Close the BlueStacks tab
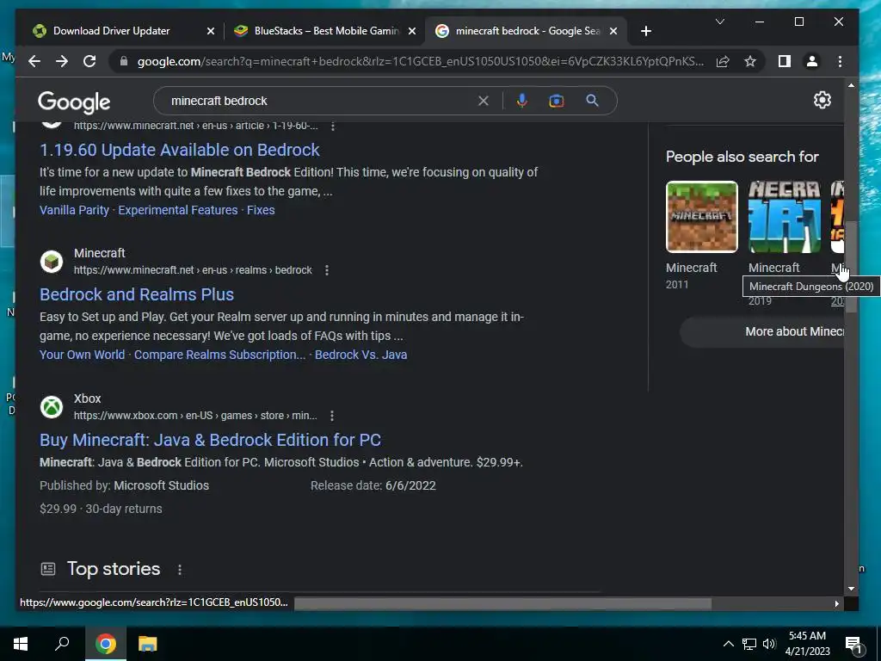 (x=412, y=31)
